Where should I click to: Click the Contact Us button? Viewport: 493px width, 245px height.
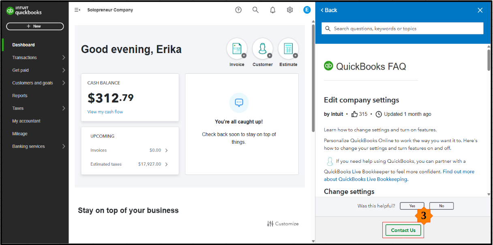pyautogui.click(x=403, y=230)
